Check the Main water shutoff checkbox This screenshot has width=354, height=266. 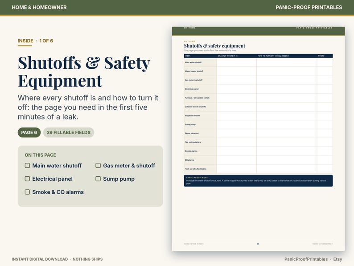point(27,166)
